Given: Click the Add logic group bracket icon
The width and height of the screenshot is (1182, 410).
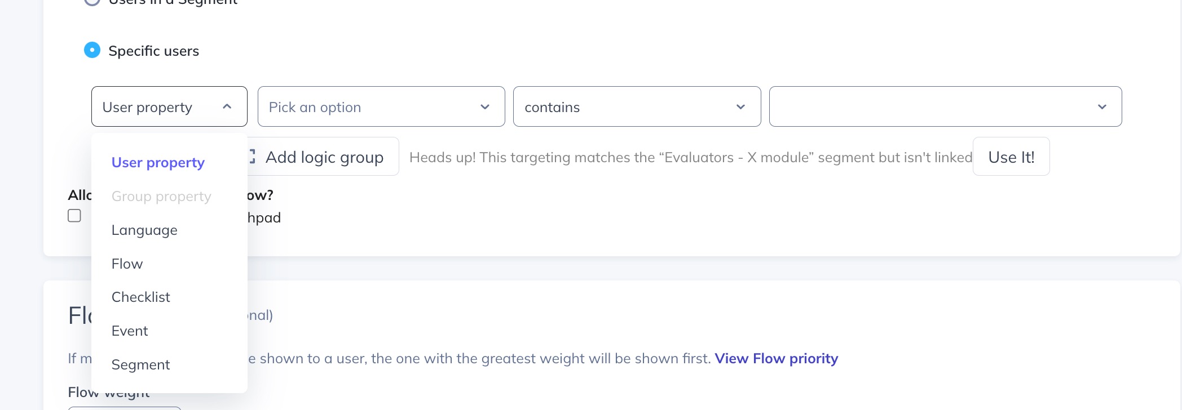Looking at the screenshot, I should click(x=252, y=157).
